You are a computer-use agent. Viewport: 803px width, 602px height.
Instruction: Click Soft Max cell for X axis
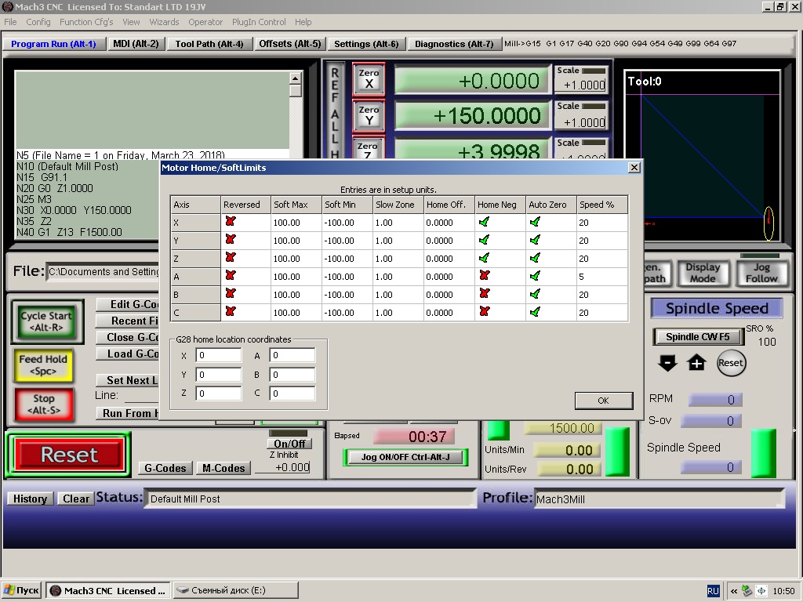click(x=296, y=223)
